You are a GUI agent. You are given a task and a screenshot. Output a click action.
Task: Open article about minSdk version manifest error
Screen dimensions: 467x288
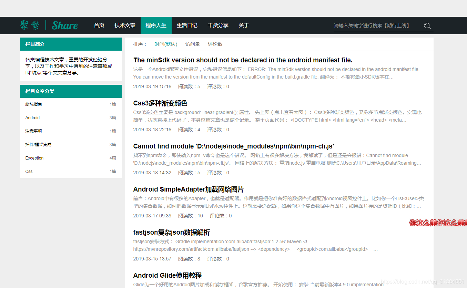(243, 60)
